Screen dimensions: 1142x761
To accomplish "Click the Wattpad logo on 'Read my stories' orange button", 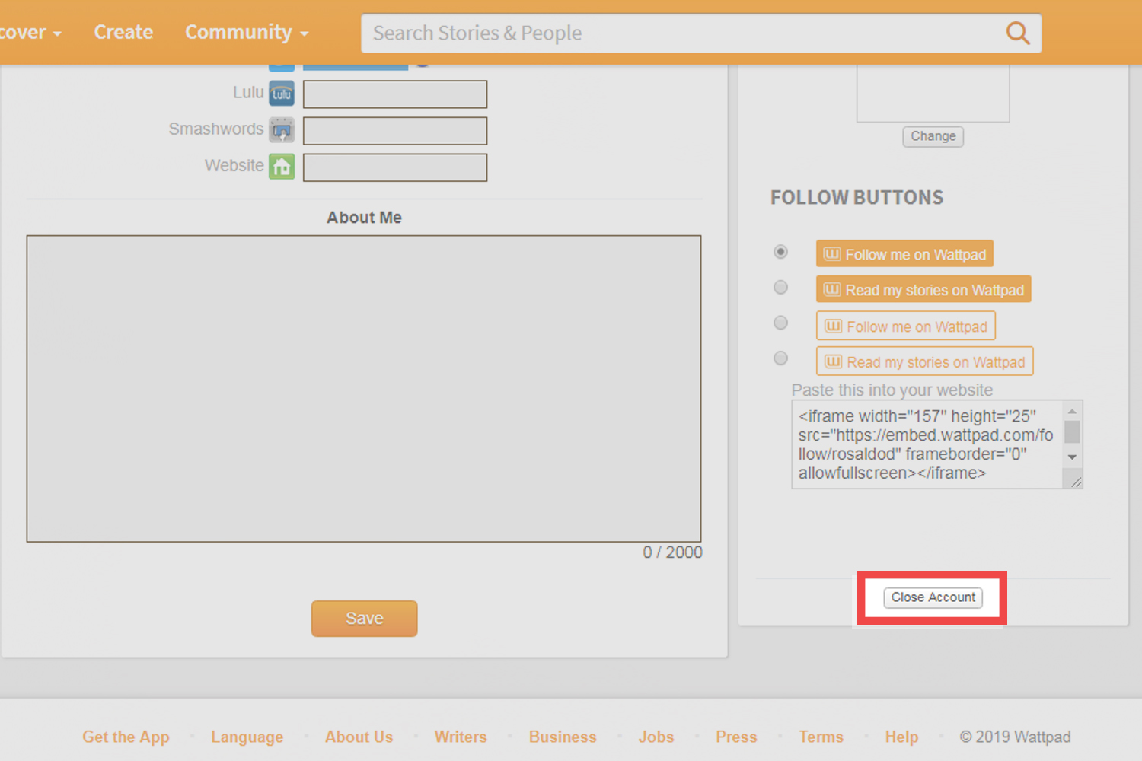I will point(831,289).
